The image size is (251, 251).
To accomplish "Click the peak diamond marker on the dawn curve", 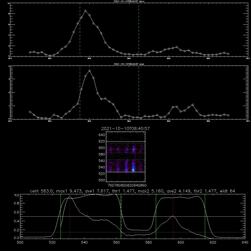I will pos(86,11).
